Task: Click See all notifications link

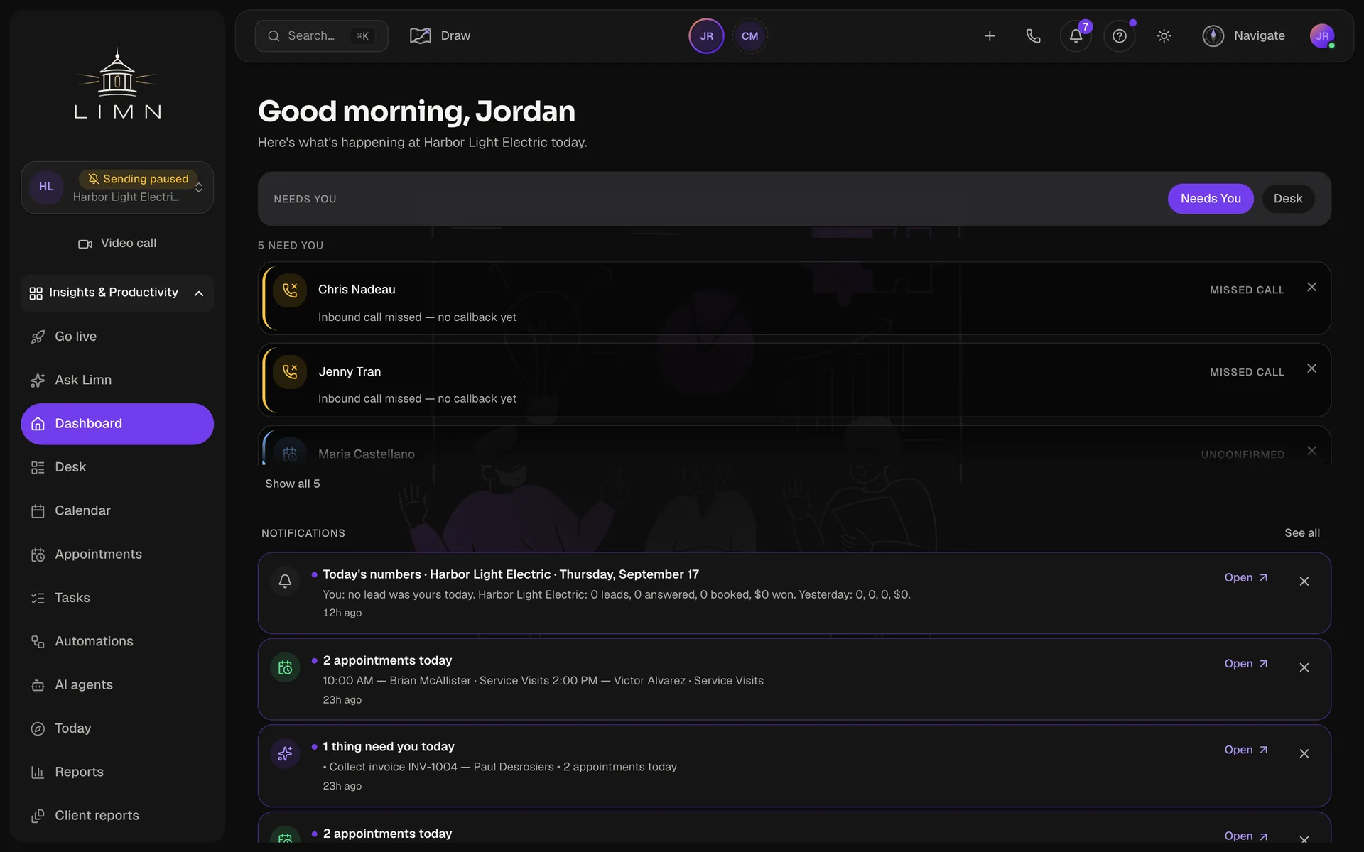Action: [1302, 533]
